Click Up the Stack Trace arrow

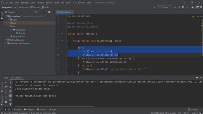10,82
